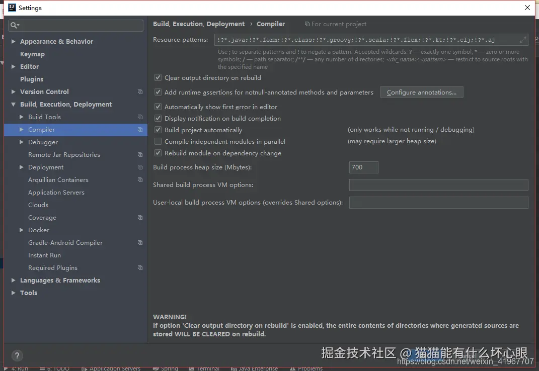Viewport: 539px width, 371px height.
Task: Open the Spring tool window tab
Action: [166, 368]
